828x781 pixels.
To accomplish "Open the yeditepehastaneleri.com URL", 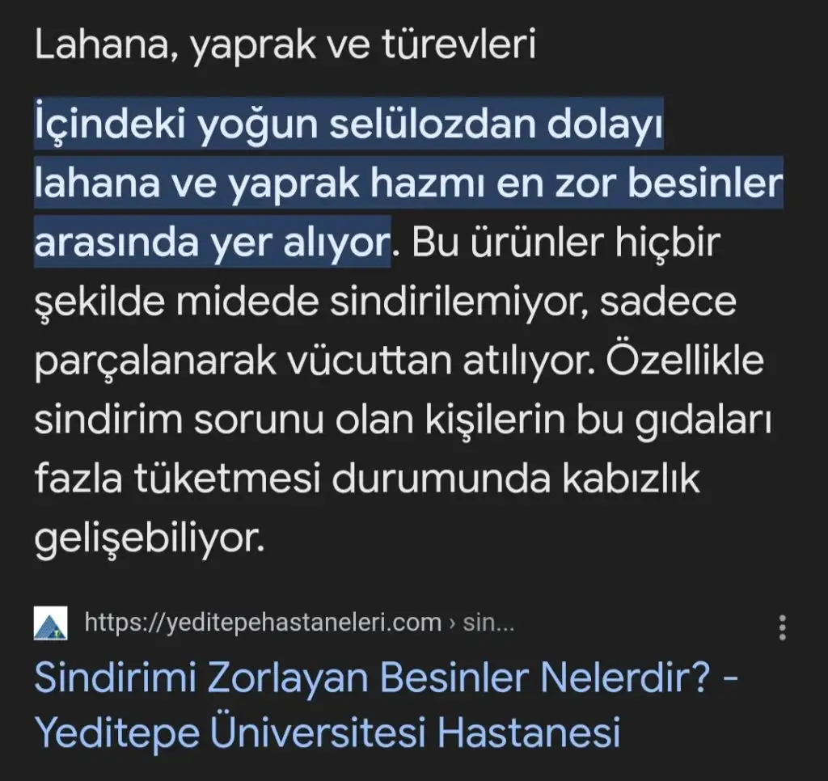I will click(x=263, y=623).
